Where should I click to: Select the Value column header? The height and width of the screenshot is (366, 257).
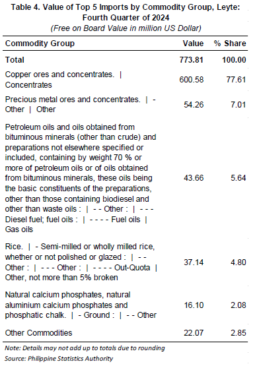point(193,44)
